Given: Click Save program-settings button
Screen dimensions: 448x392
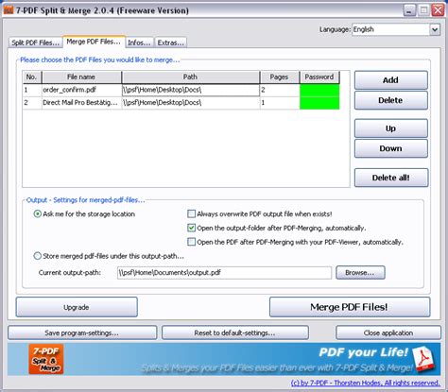Looking at the screenshot, I should (82, 332).
